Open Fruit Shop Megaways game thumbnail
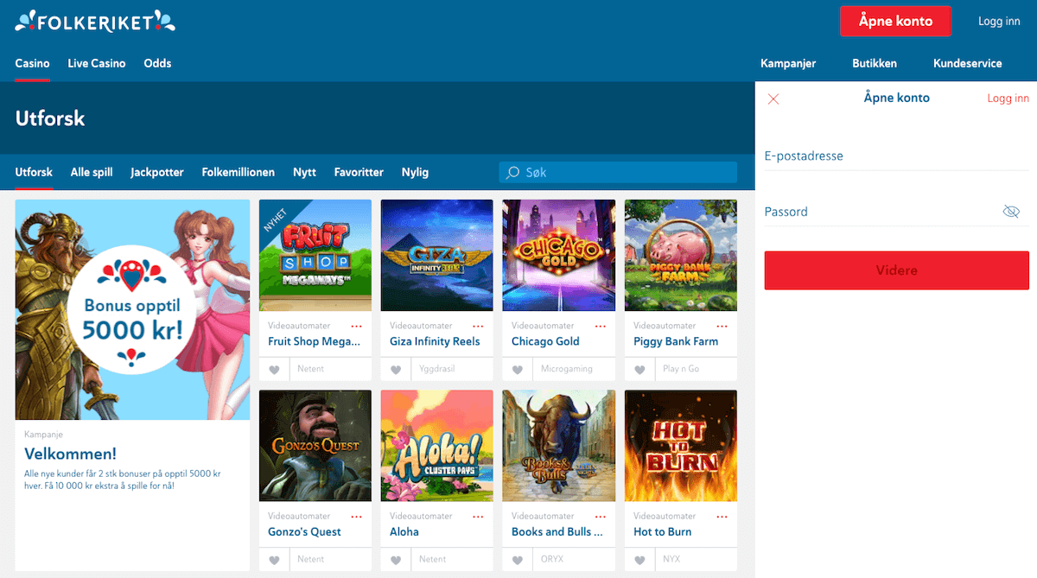This screenshot has height=578, width=1037. pos(315,255)
